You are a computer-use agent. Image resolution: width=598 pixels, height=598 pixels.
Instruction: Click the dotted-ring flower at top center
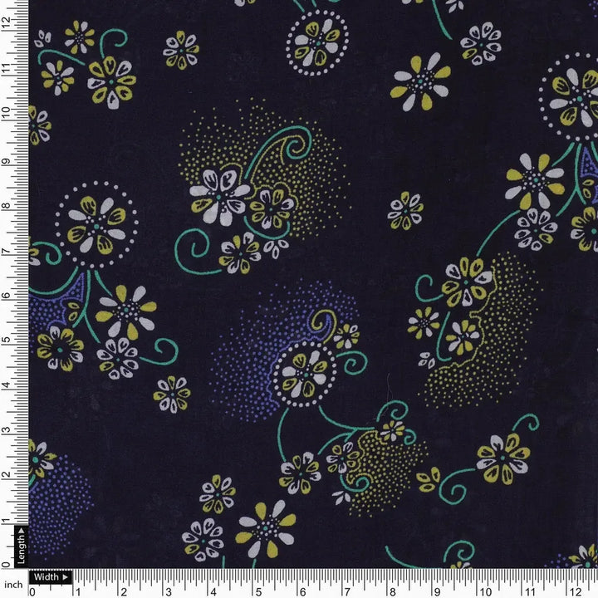tap(316, 43)
